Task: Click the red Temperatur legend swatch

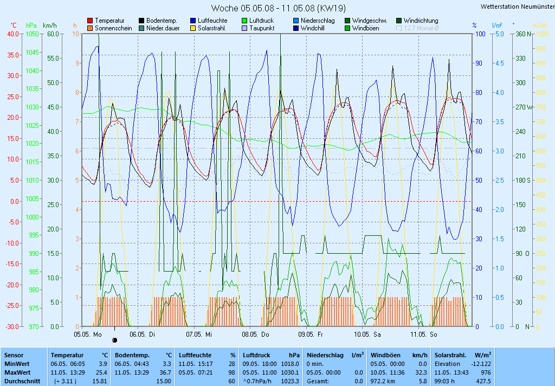Action: click(x=90, y=21)
